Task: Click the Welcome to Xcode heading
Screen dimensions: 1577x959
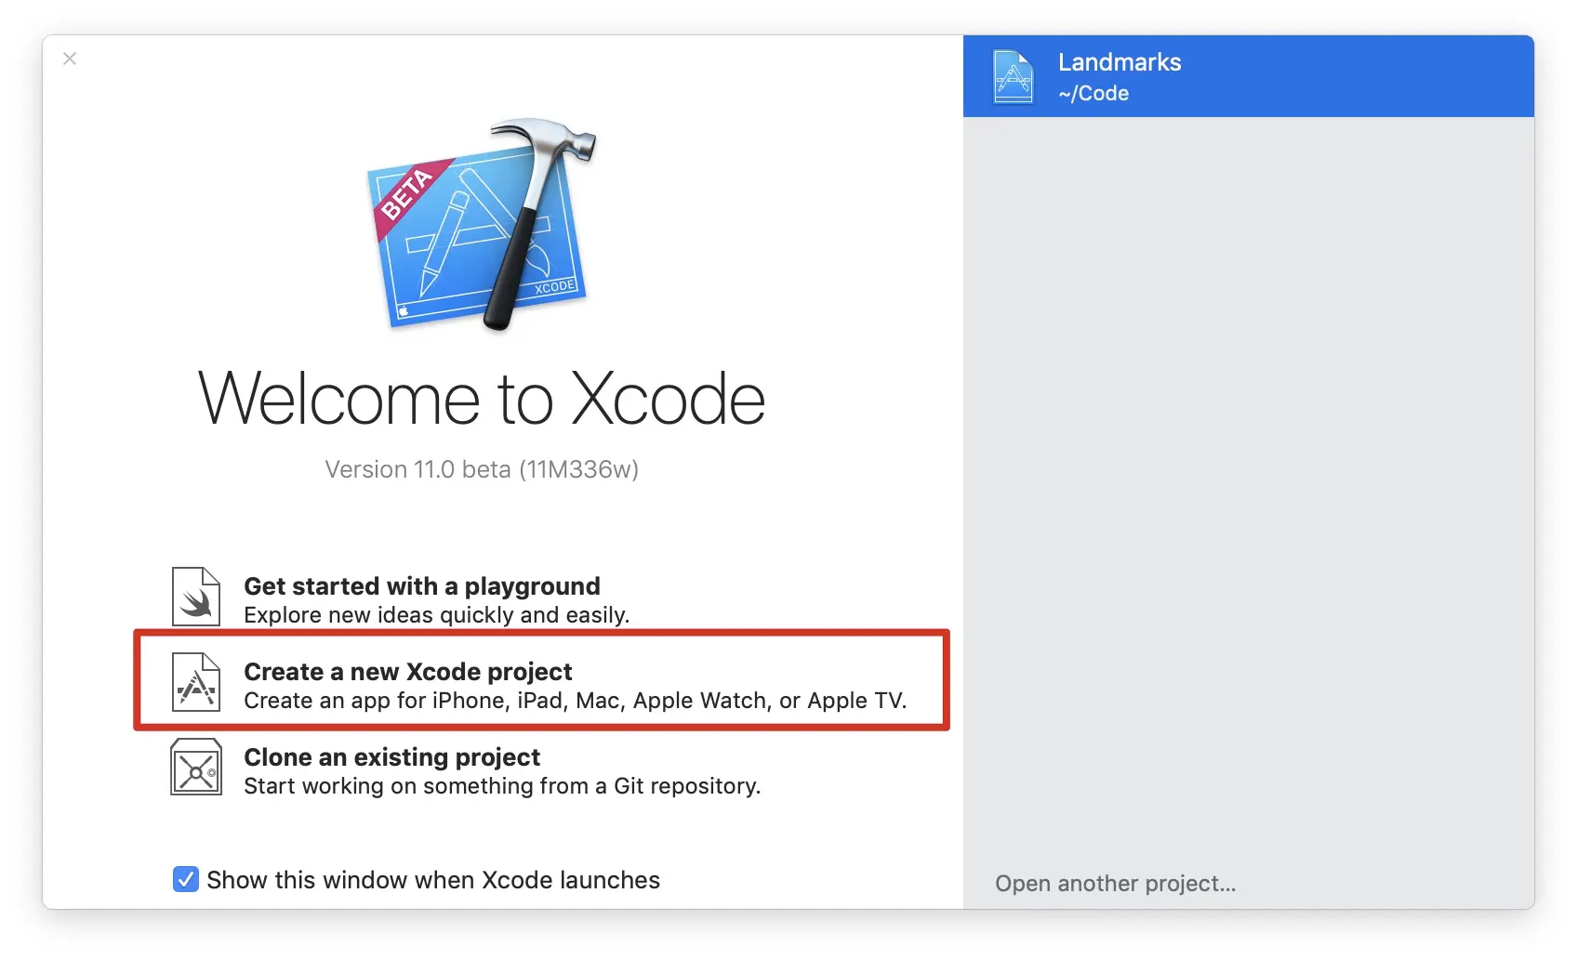Action: tap(482, 399)
